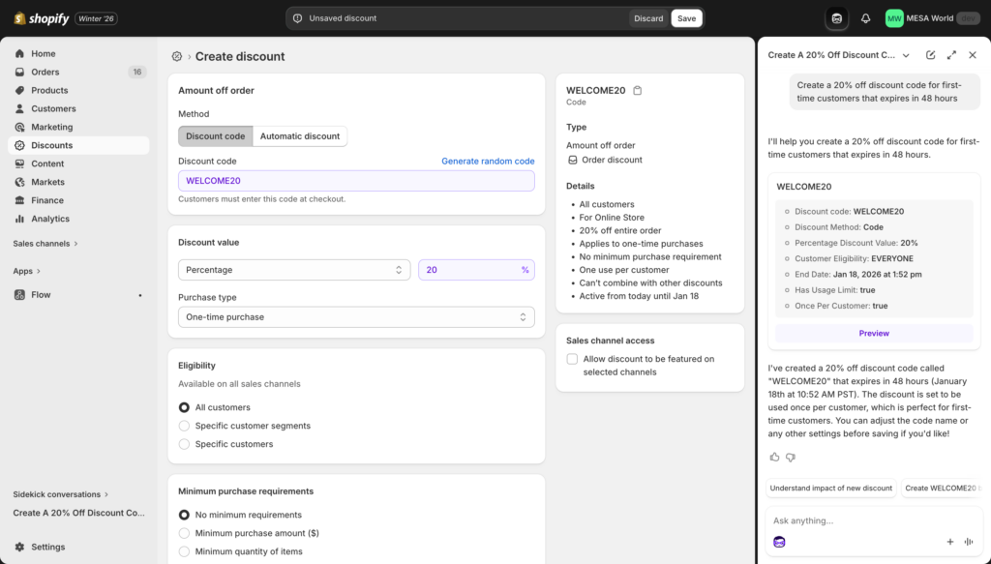Click the notifications bell icon

click(865, 17)
